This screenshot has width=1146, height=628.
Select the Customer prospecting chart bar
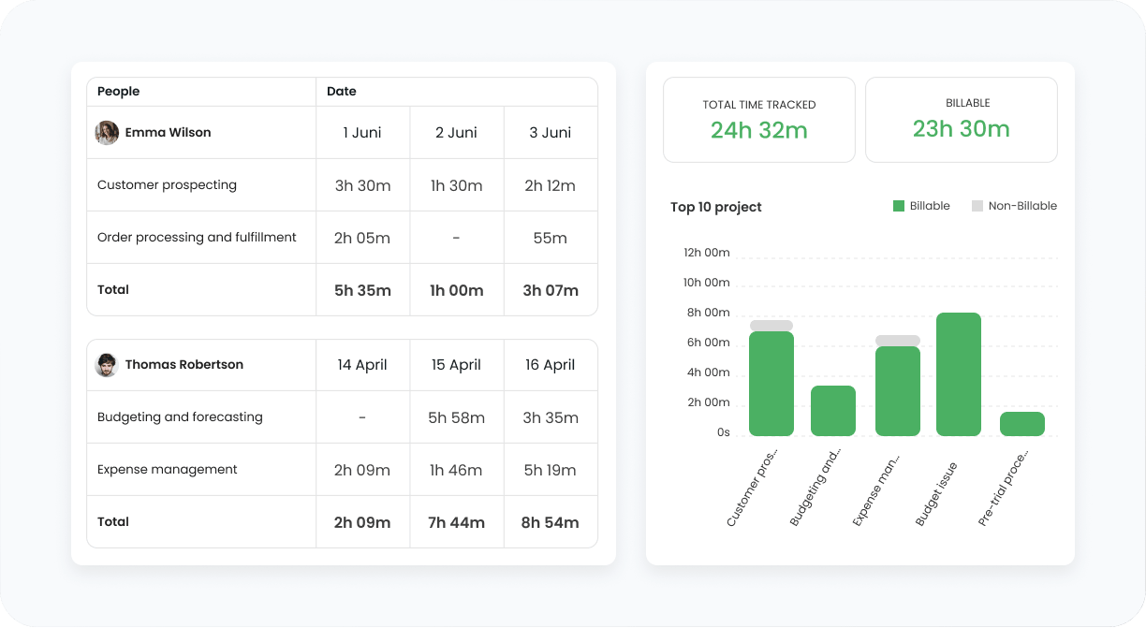point(771,378)
